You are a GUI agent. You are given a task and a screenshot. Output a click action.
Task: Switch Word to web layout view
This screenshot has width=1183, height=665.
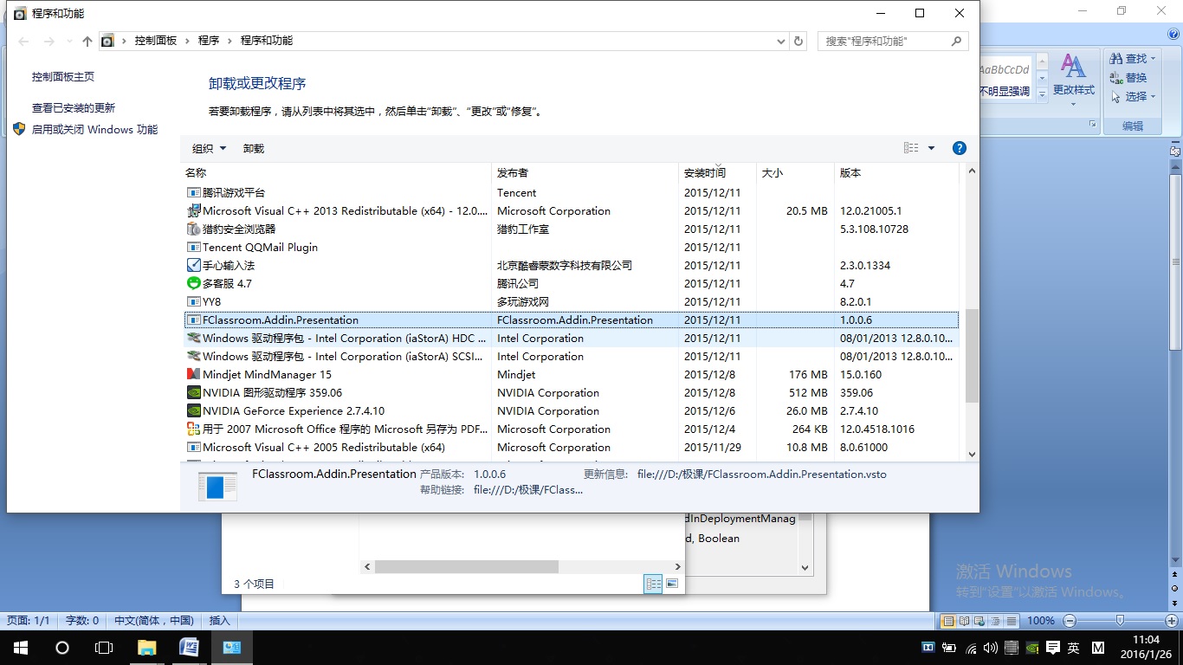[979, 621]
